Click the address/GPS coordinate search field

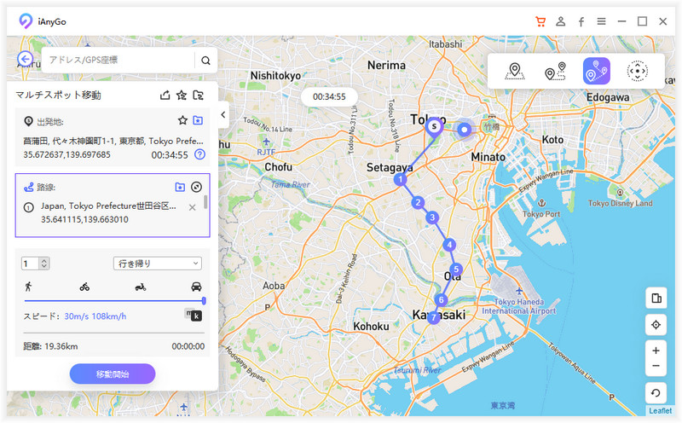coord(119,60)
